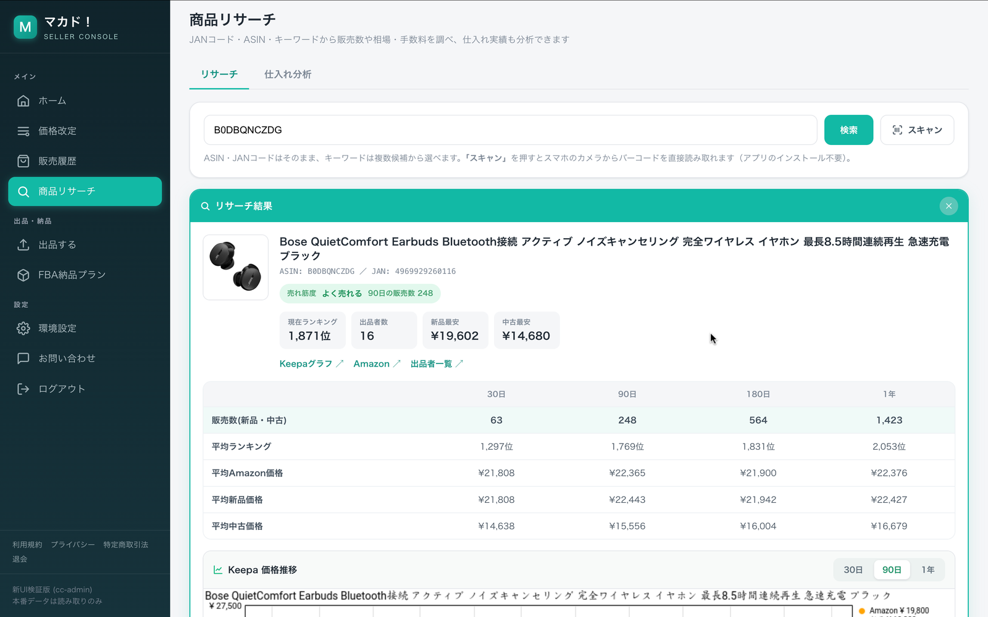Screen dimensions: 988x617
Task: Open 特定商取引法 footer link
Action: pos(126,545)
